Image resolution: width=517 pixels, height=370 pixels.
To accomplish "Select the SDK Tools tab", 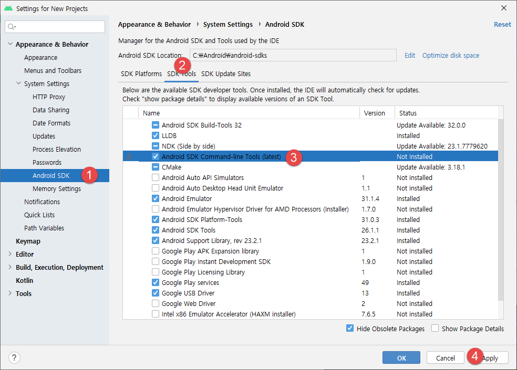I will [x=182, y=74].
